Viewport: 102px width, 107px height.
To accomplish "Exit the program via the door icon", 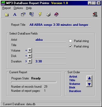I will (x=95, y=14).
